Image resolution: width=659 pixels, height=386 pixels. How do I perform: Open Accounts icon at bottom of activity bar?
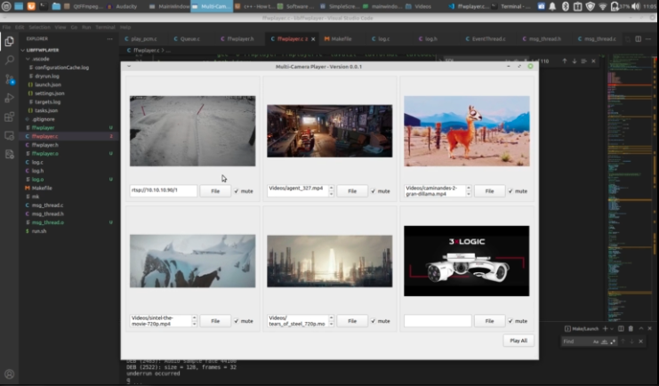(9, 374)
